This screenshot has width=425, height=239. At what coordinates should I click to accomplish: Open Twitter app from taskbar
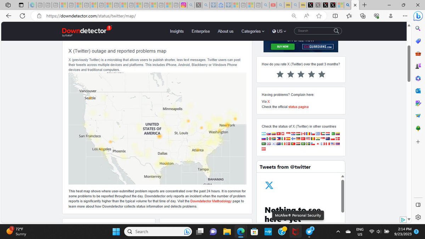tap(309, 232)
